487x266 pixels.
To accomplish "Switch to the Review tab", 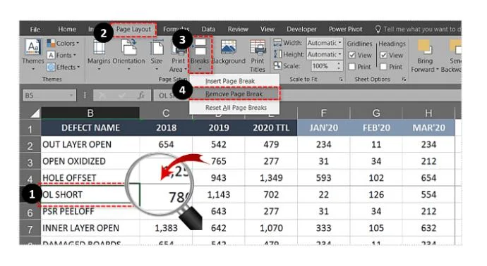I will [238, 30].
